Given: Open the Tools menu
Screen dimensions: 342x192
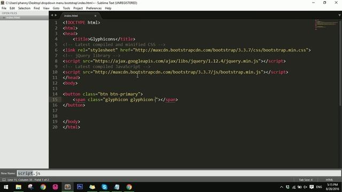Looking at the screenshot, I should tap(66, 9).
